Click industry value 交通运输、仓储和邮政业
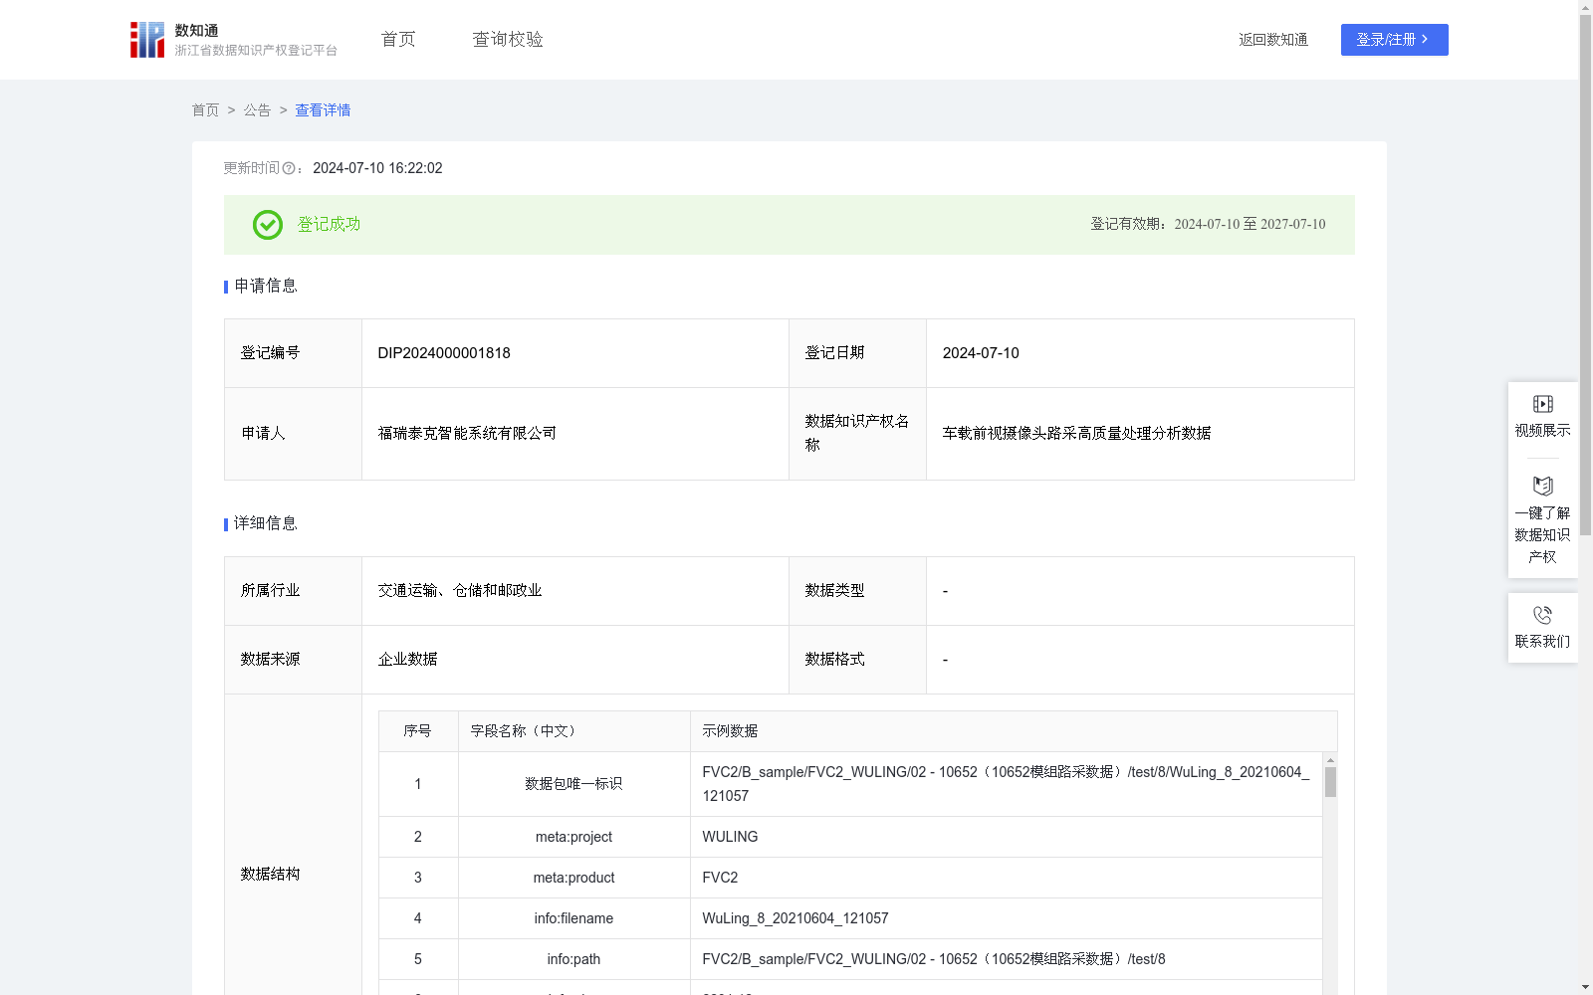 [x=460, y=591]
